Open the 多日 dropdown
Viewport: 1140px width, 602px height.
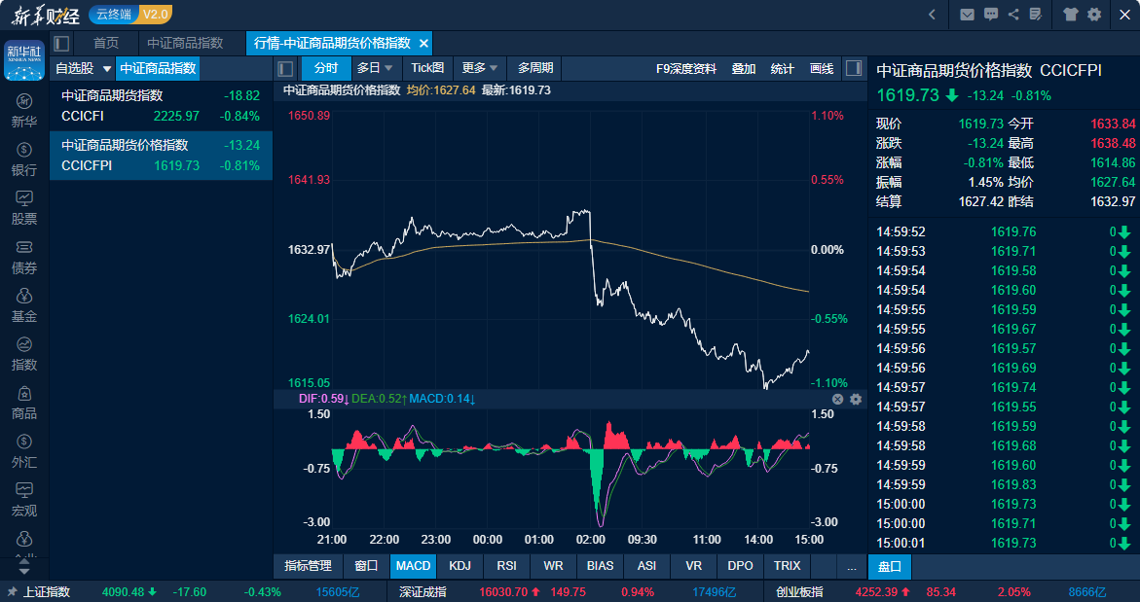[375, 68]
